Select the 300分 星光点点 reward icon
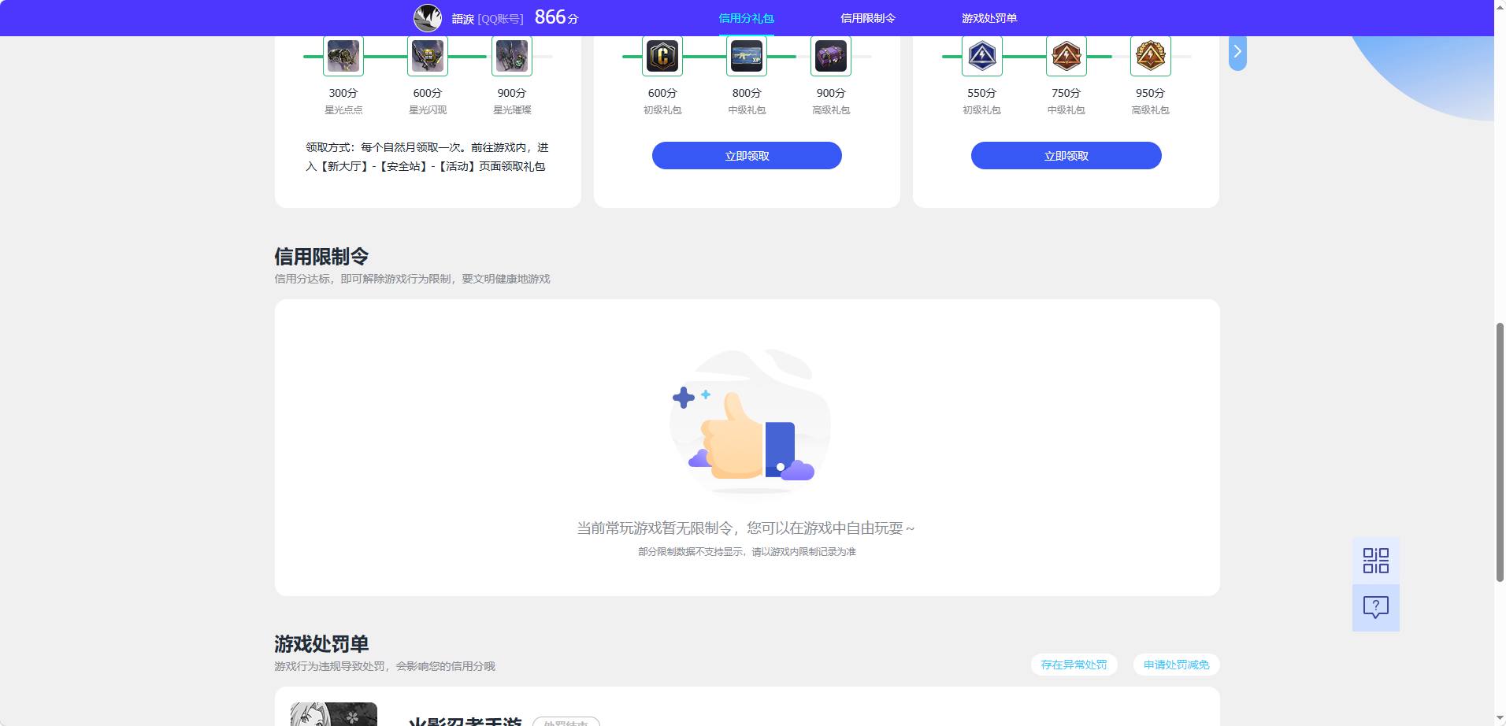Image resolution: width=1506 pixels, height=726 pixels. pos(343,56)
